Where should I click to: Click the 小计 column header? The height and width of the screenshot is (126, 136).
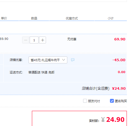(x=111, y=18)
